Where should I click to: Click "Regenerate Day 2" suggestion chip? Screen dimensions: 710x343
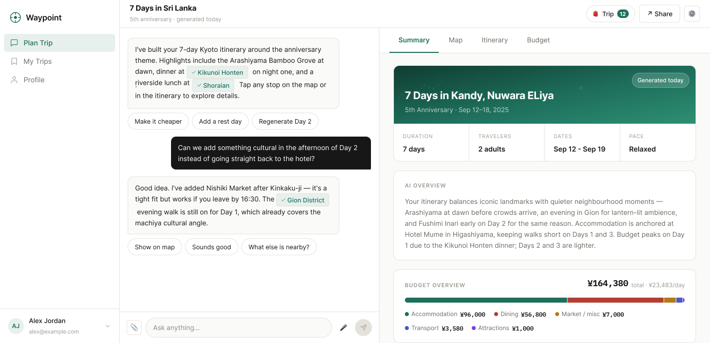(x=285, y=122)
